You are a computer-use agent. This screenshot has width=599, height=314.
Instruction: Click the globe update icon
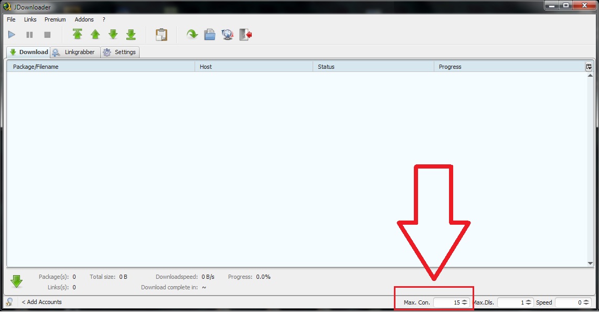[x=228, y=35]
